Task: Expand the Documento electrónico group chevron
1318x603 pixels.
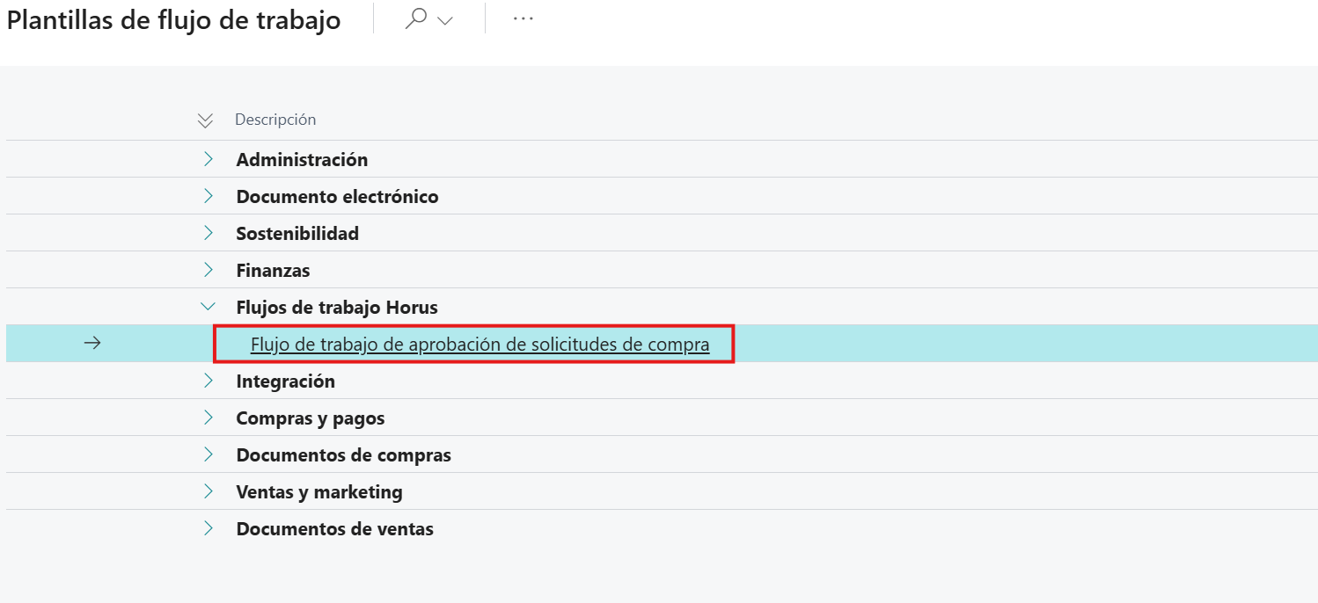Action: pyautogui.click(x=209, y=196)
